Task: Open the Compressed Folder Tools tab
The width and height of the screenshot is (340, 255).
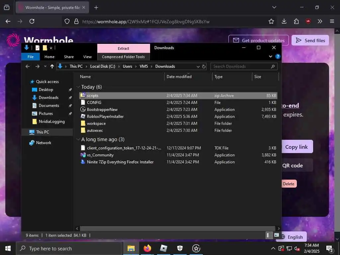Action: tap(124, 57)
